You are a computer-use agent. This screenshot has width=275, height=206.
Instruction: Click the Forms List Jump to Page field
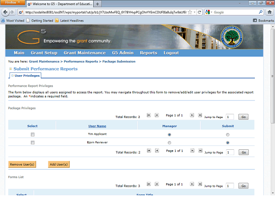coord(230,186)
